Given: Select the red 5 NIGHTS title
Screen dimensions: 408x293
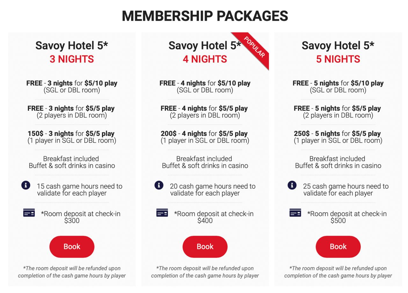Looking at the screenshot, I should click(338, 59).
